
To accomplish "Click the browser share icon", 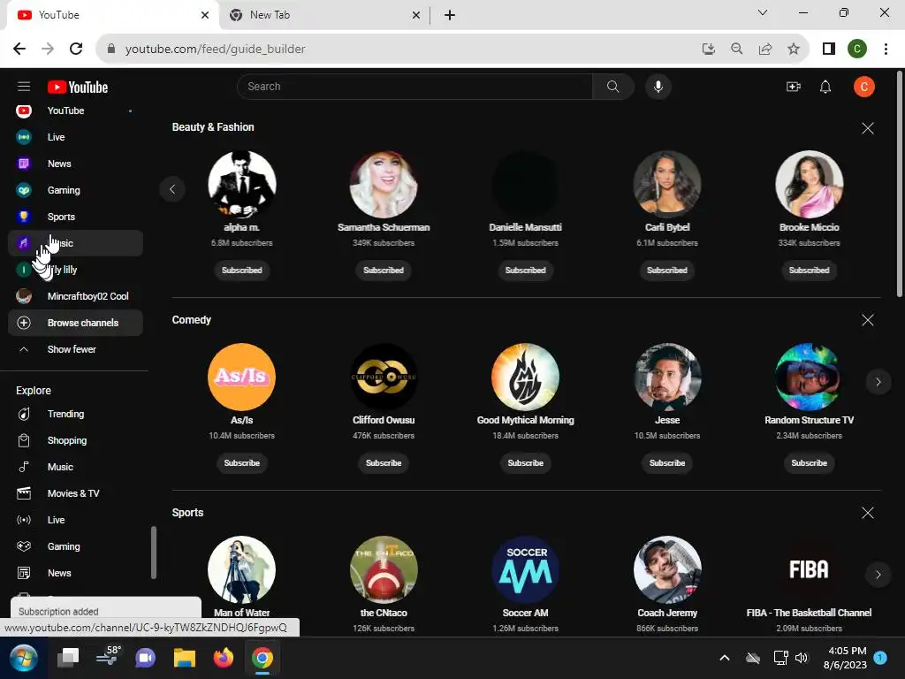I will [x=765, y=50].
